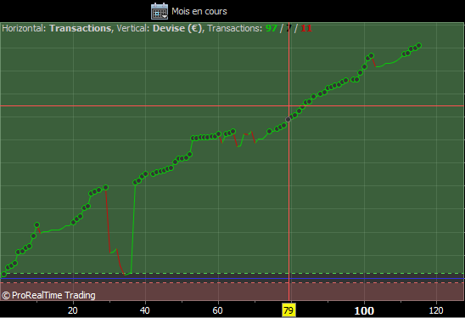Select the first equity curve point at bottom left
The width and height of the screenshot is (465, 318).
(4, 275)
